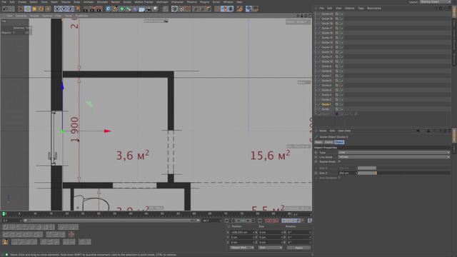Viewport: 457px width, 257px height.
Task: Click the timeline preview range bar
Action: click(111, 221)
